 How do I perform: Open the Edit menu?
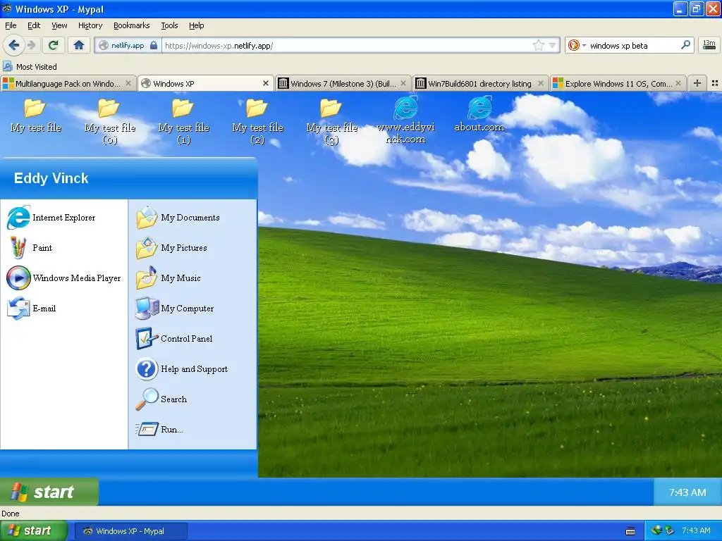pos(34,25)
